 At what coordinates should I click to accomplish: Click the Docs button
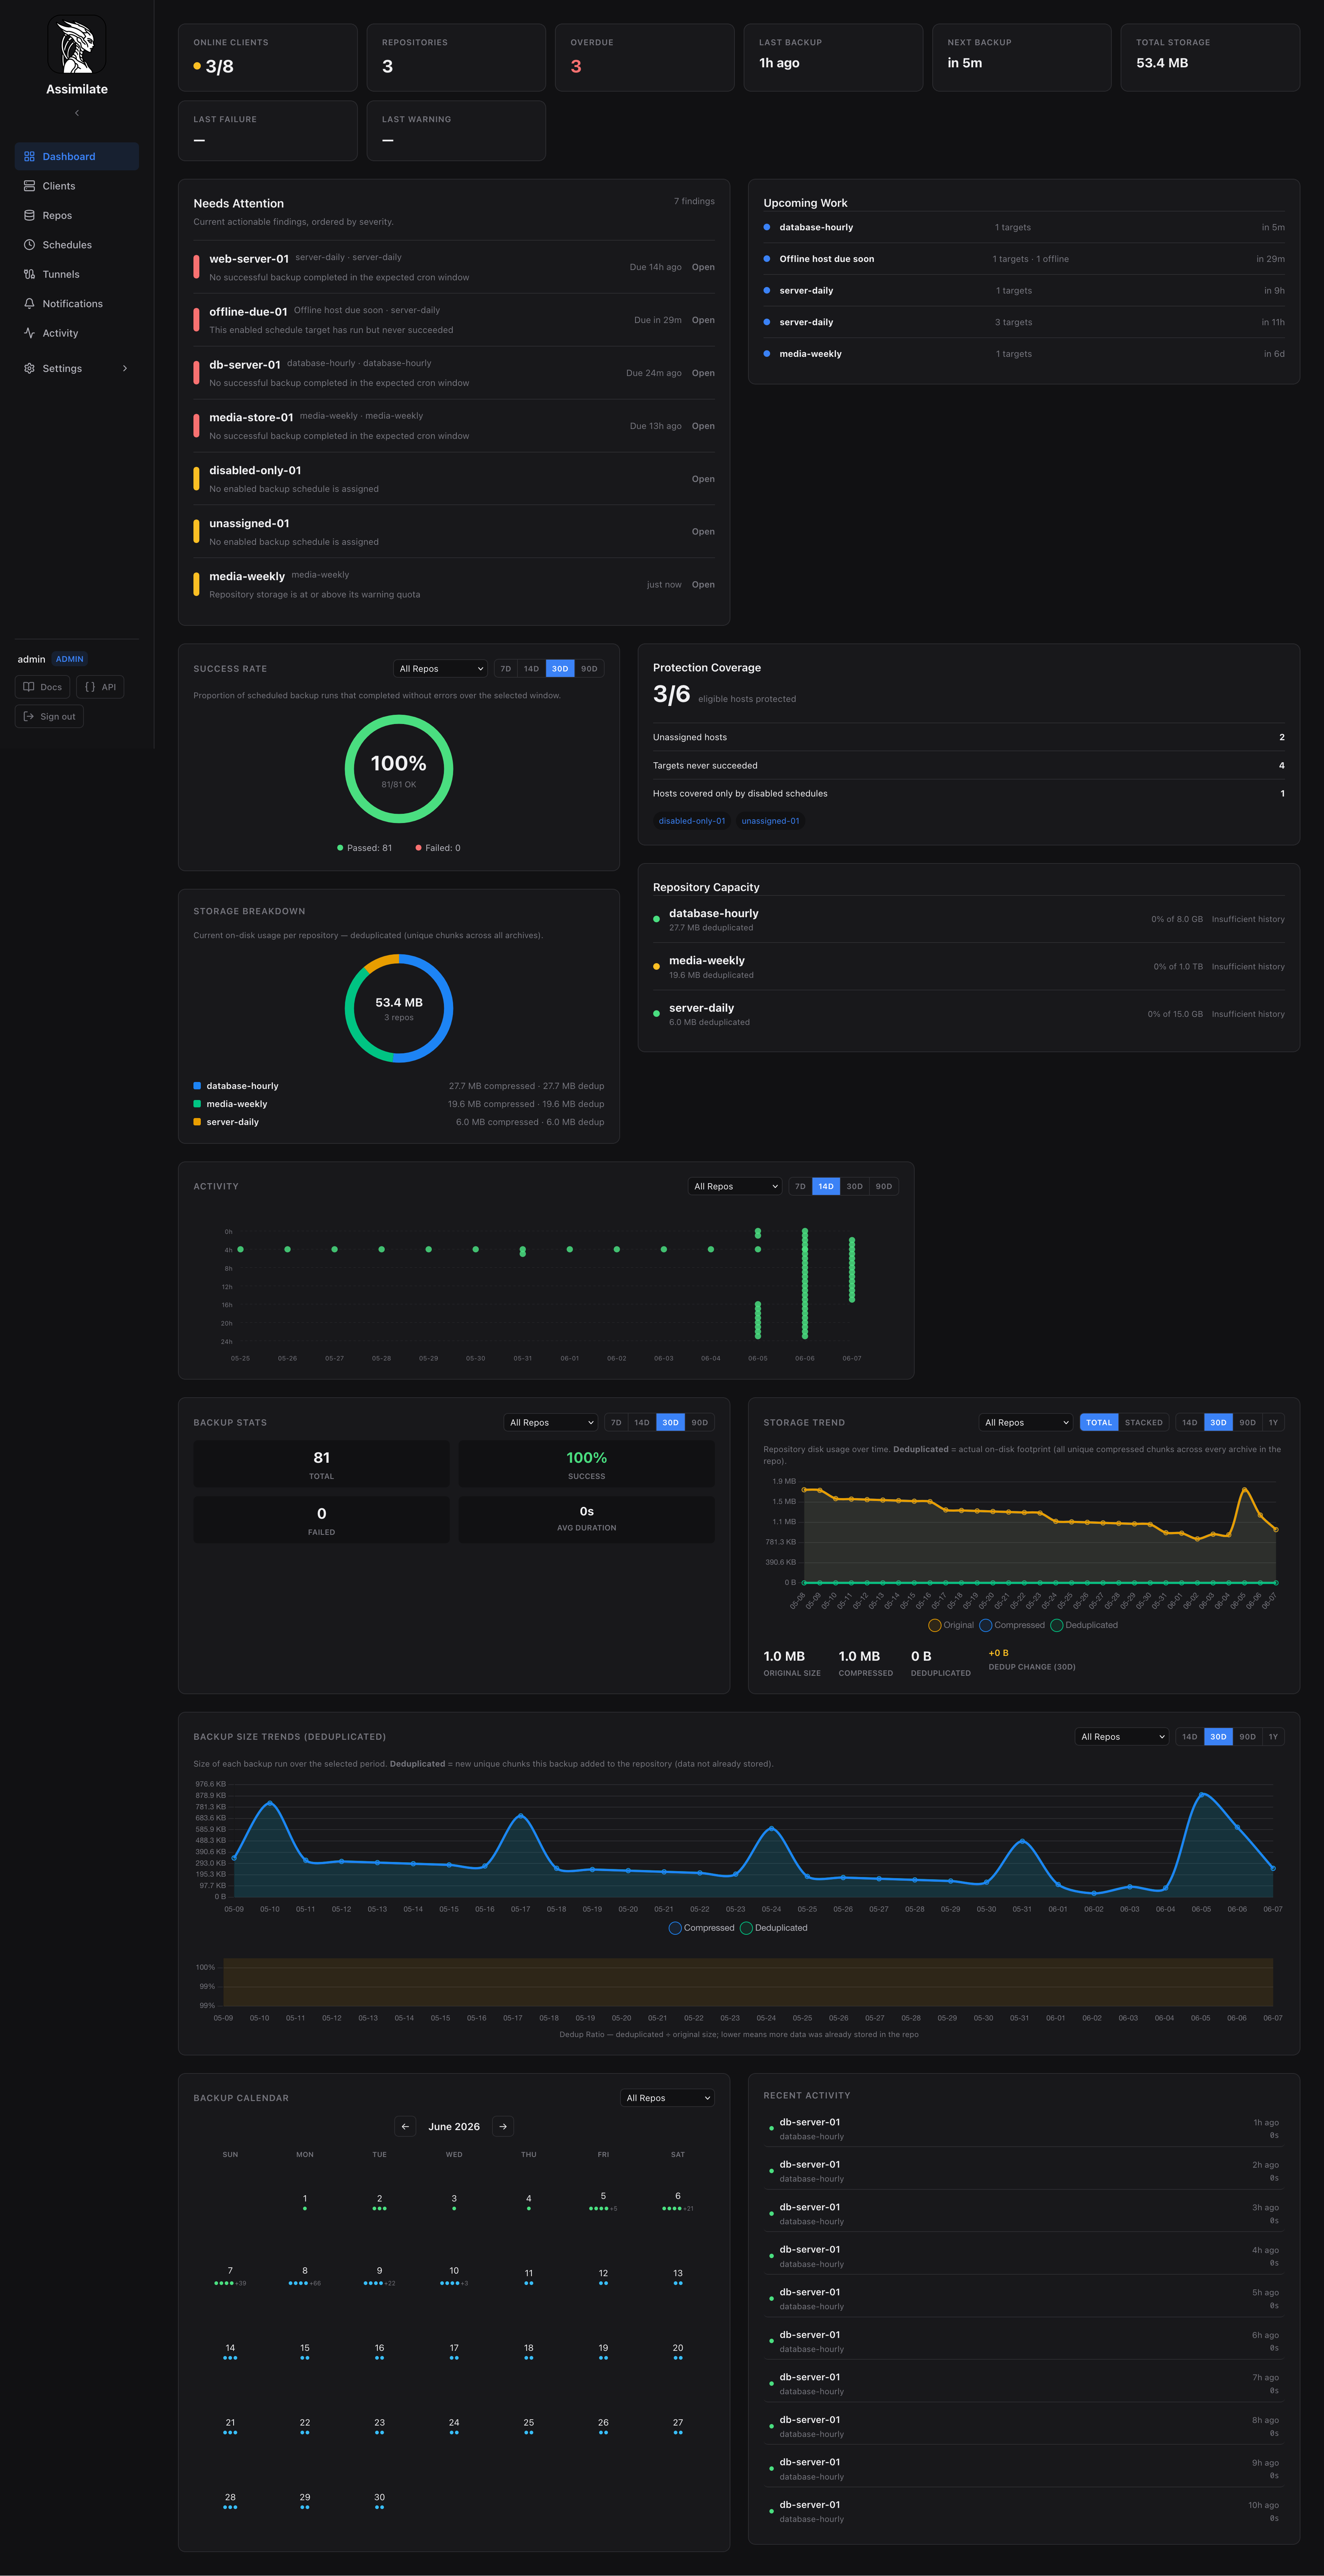[x=43, y=687]
